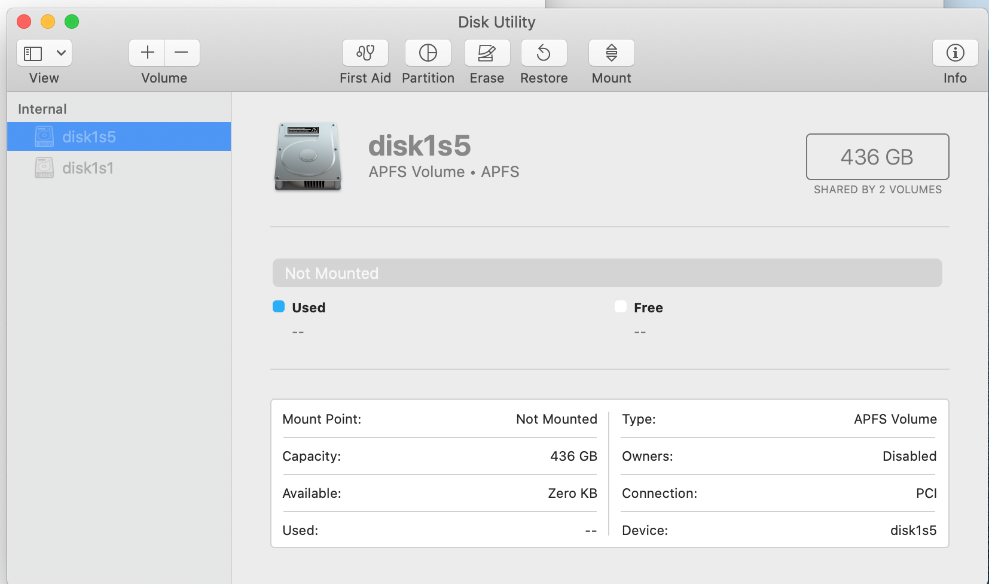Click the Internal sidebar heading
989x584 pixels.
click(x=42, y=109)
